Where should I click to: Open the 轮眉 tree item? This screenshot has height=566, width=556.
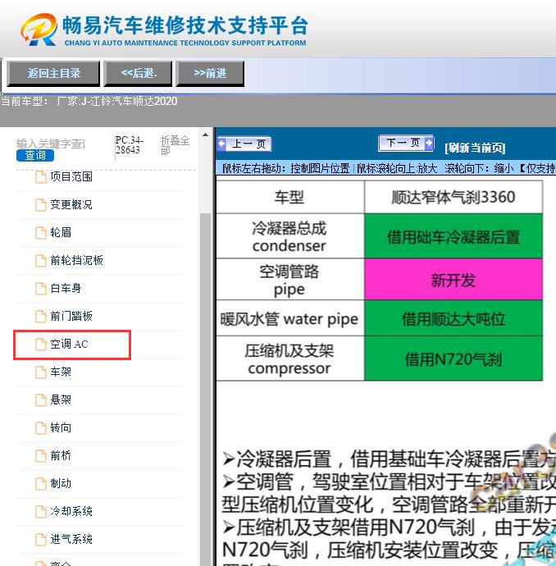[61, 232]
